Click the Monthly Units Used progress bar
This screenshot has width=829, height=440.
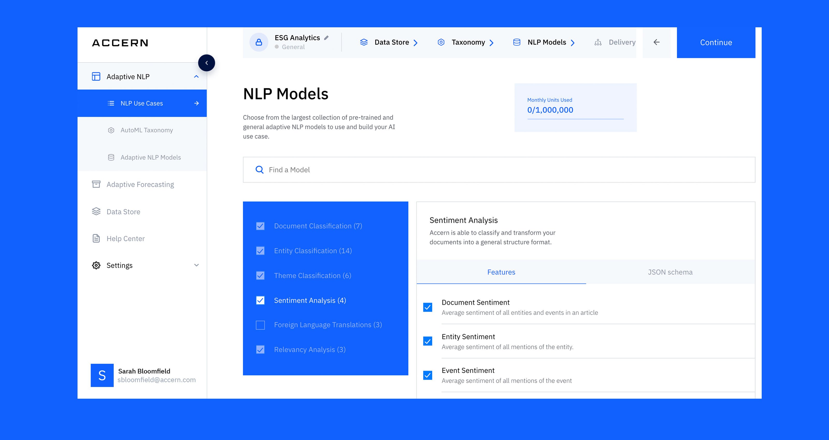point(575,119)
